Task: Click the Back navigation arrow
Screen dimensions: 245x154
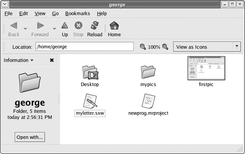Action: [14, 26]
